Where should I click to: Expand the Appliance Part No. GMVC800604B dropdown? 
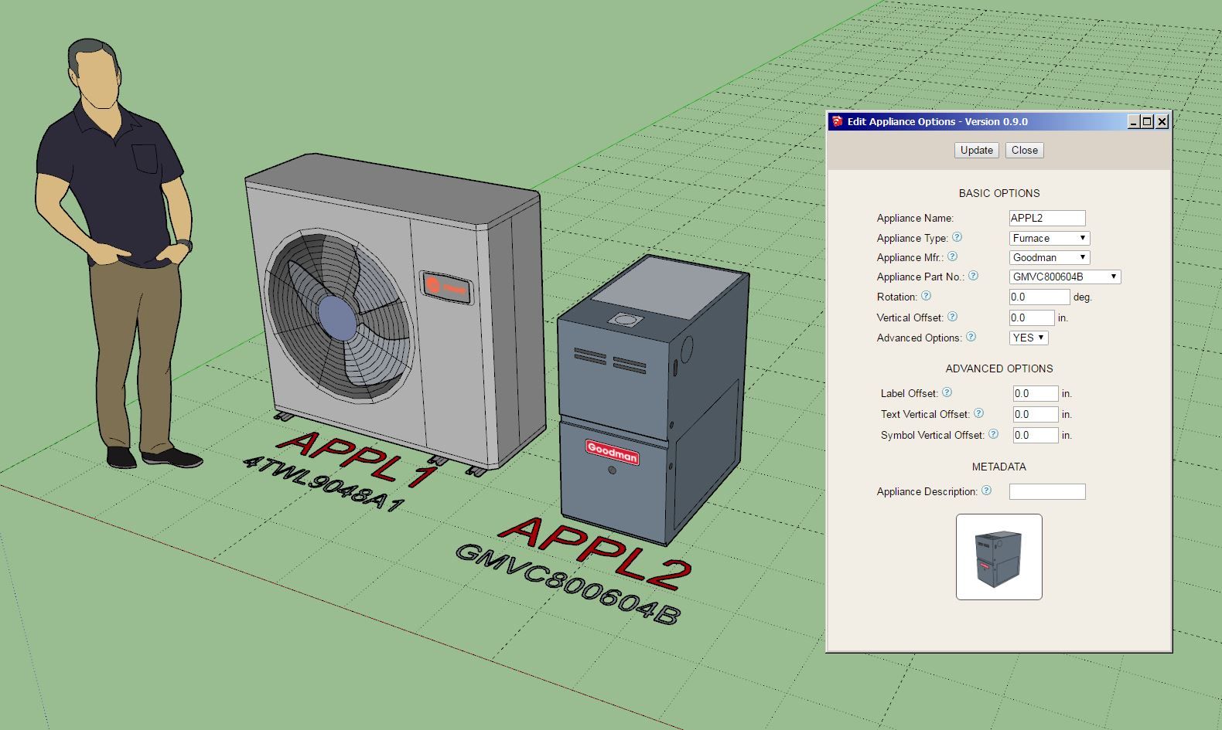point(1064,277)
